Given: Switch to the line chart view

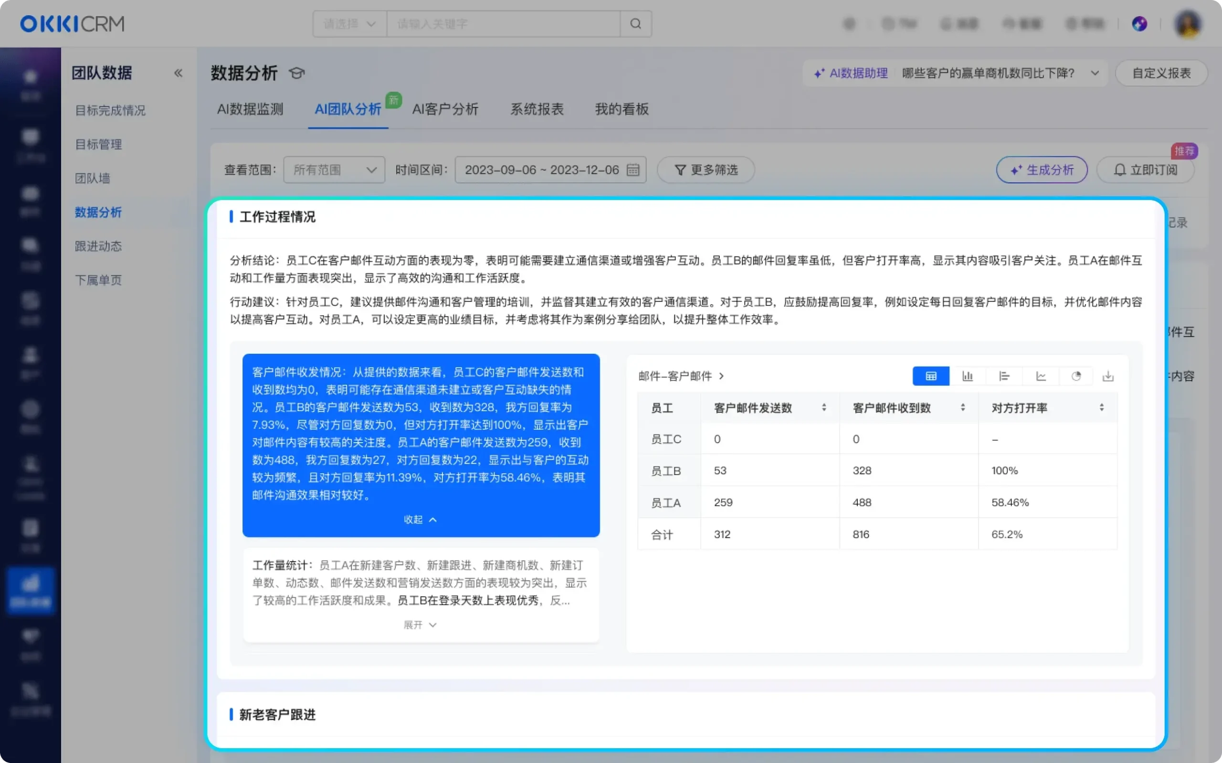Looking at the screenshot, I should pos(1041,376).
